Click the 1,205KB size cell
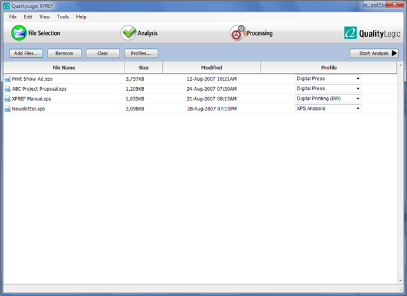This screenshot has height=296, width=407. 135,89
